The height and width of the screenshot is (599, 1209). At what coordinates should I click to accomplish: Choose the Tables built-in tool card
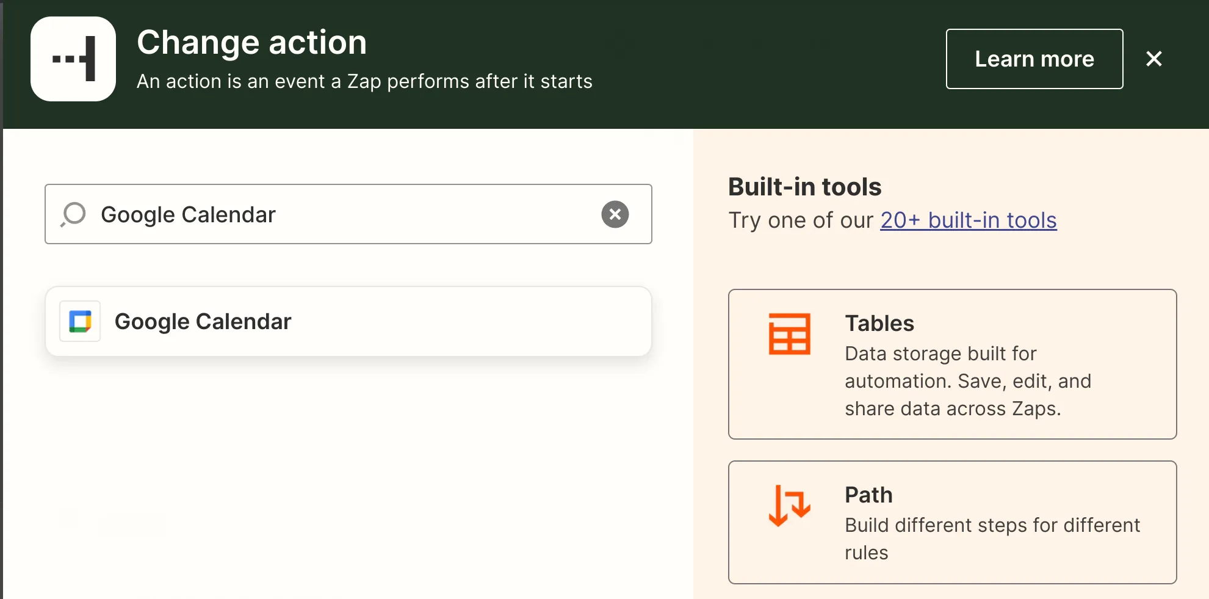(952, 364)
